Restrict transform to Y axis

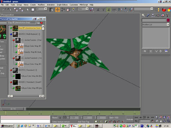tap(103, 9)
